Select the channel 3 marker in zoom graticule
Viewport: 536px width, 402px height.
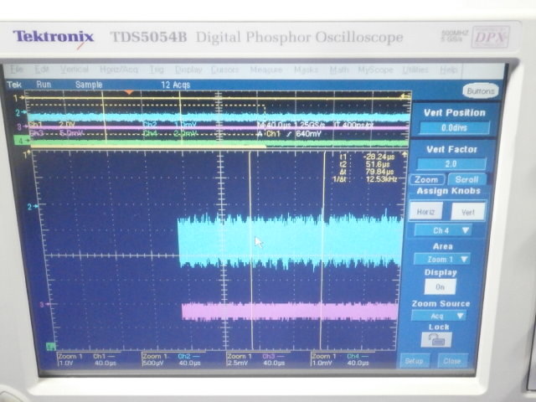click(44, 304)
